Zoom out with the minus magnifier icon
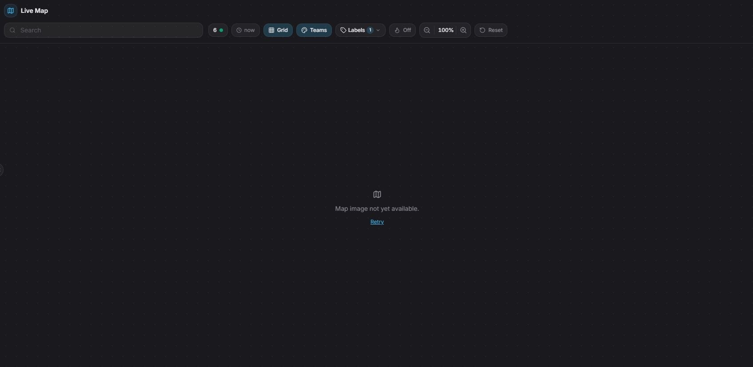 pyautogui.click(x=427, y=30)
